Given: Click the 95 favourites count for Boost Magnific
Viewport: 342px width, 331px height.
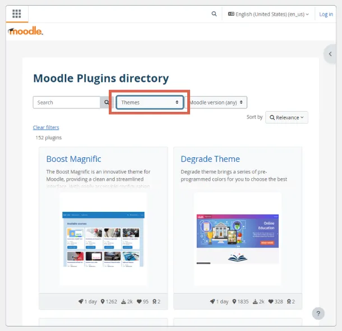Looking at the screenshot, I should (x=146, y=301).
